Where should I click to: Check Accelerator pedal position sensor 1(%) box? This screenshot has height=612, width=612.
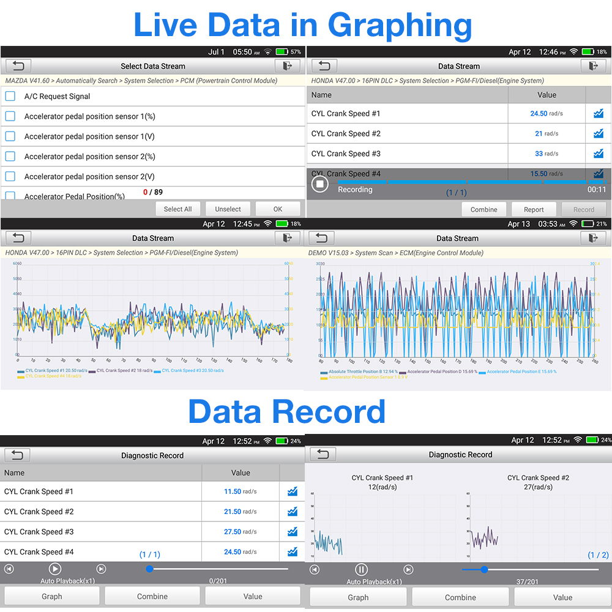(10, 116)
